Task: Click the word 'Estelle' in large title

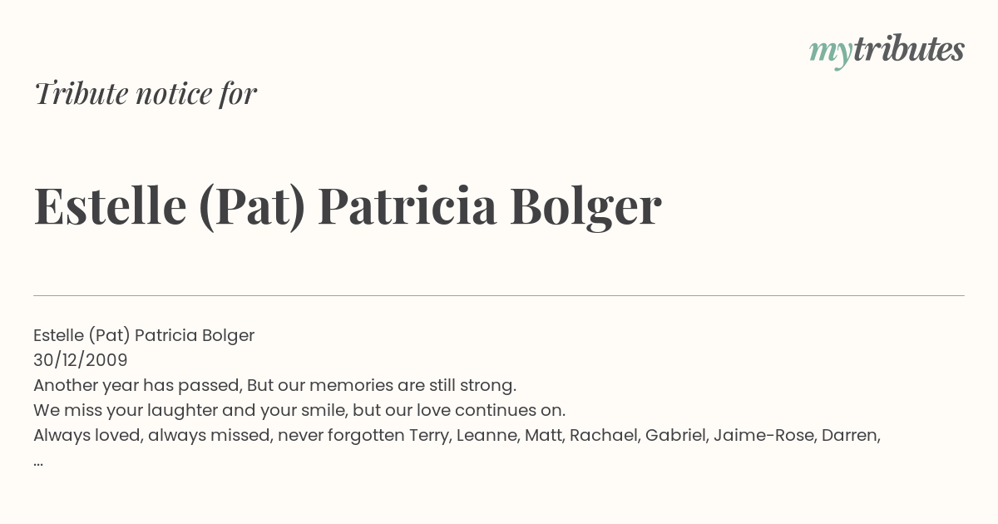Action: pos(110,205)
